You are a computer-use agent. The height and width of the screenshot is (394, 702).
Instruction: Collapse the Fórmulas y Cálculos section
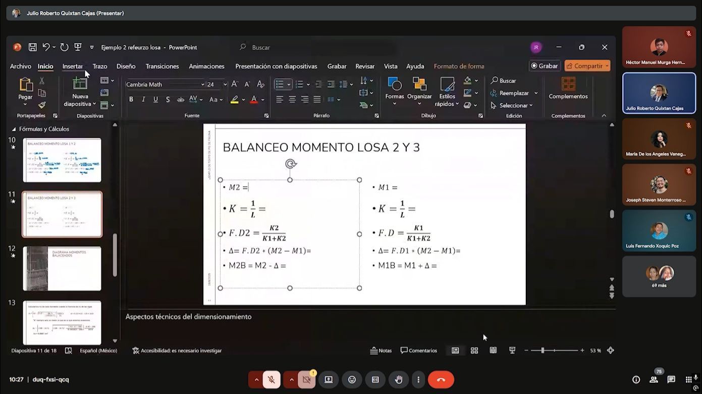click(14, 129)
